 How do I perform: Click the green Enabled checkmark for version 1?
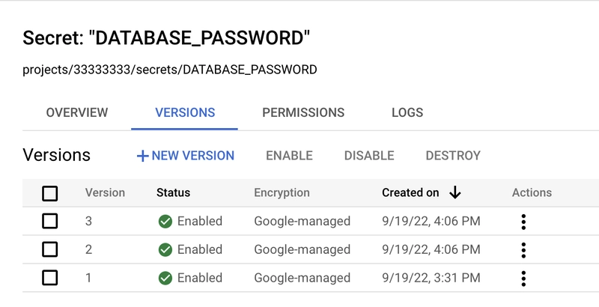(165, 278)
